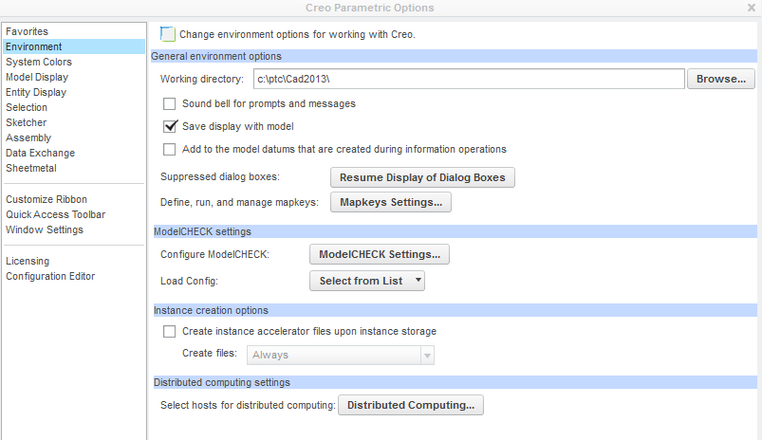Check Add to the model datums option

click(x=169, y=149)
